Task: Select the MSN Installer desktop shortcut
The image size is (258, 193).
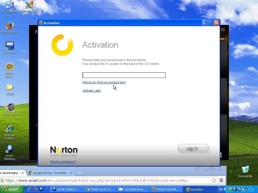Action: coord(29,7)
